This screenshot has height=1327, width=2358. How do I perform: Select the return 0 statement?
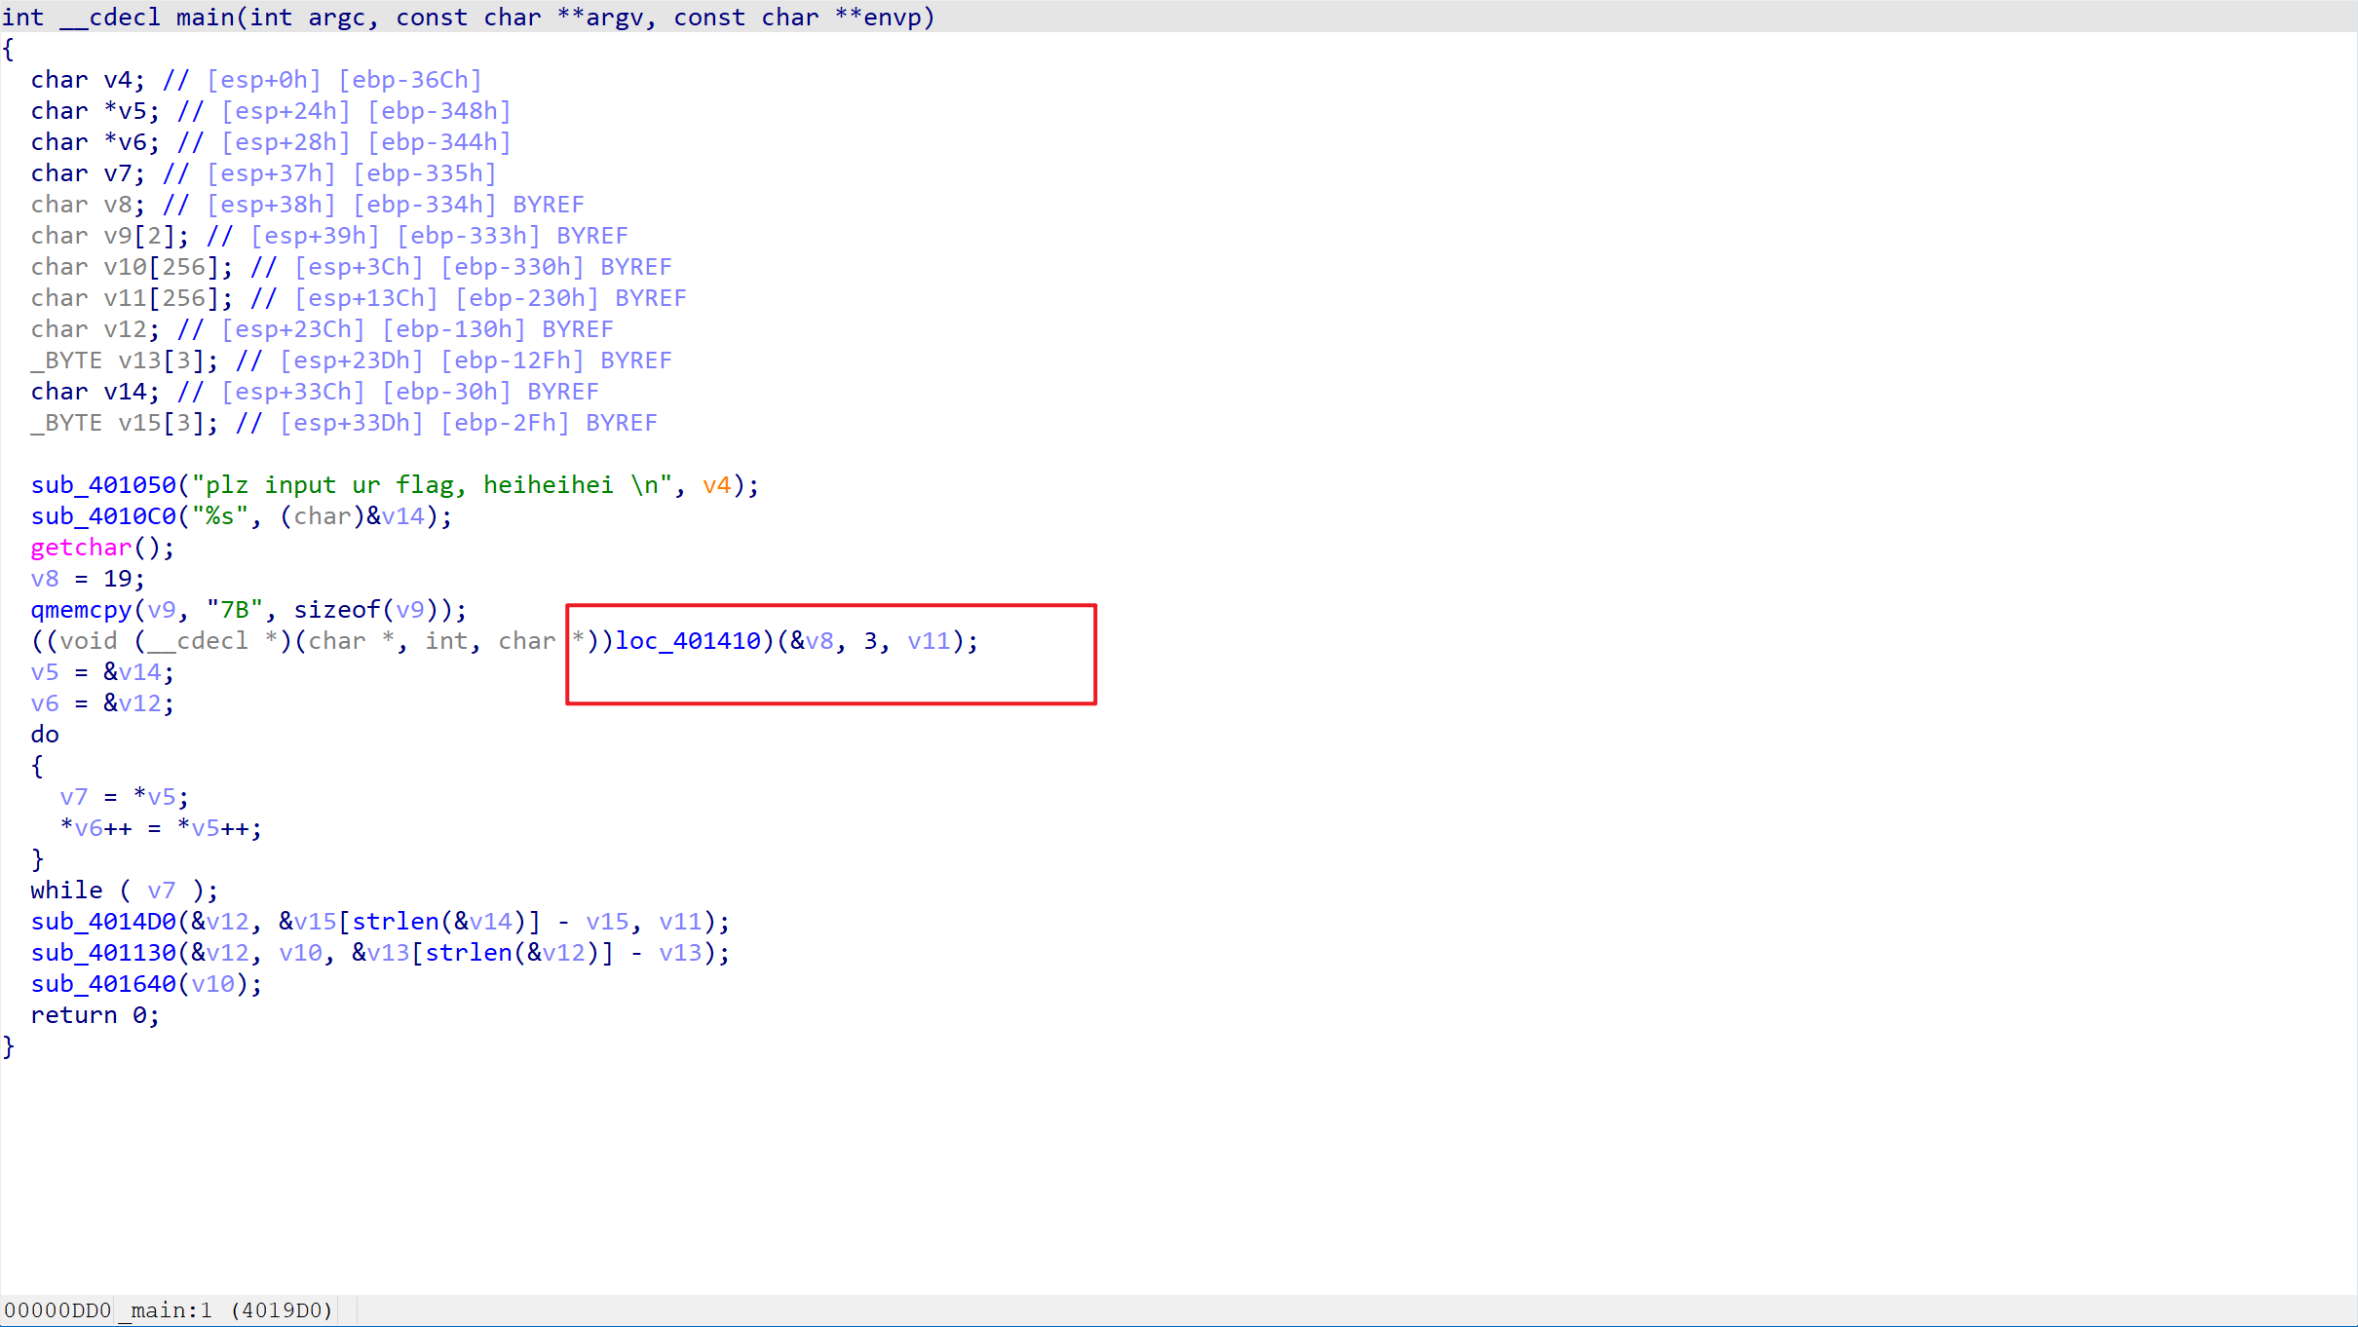[x=89, y=1014]
